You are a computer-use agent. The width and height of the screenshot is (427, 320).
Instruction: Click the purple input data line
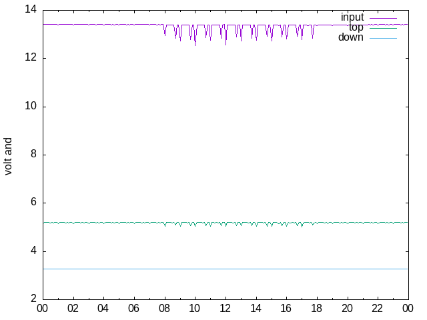[x=100, y=24]
